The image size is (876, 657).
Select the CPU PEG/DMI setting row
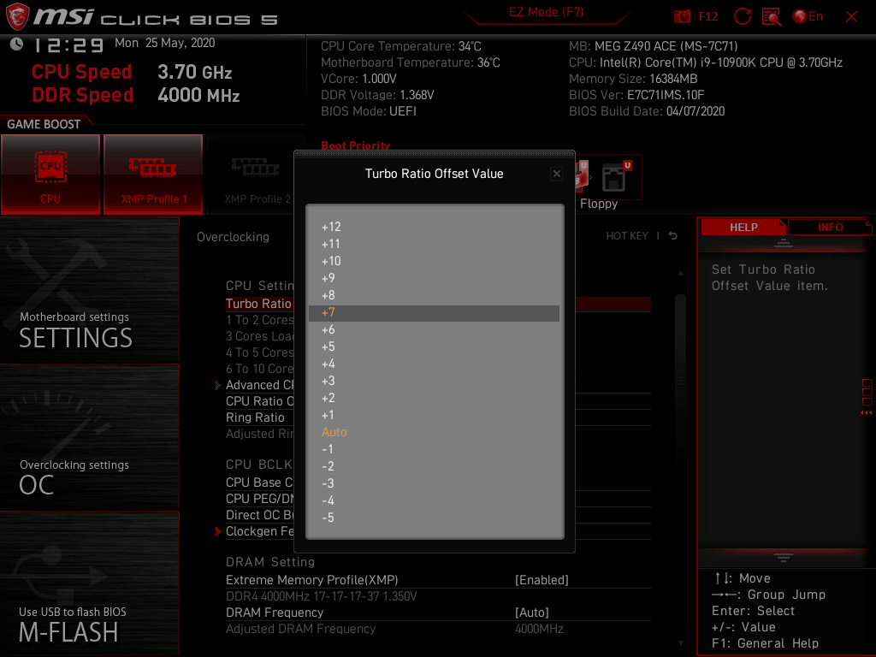click(438, 499)
